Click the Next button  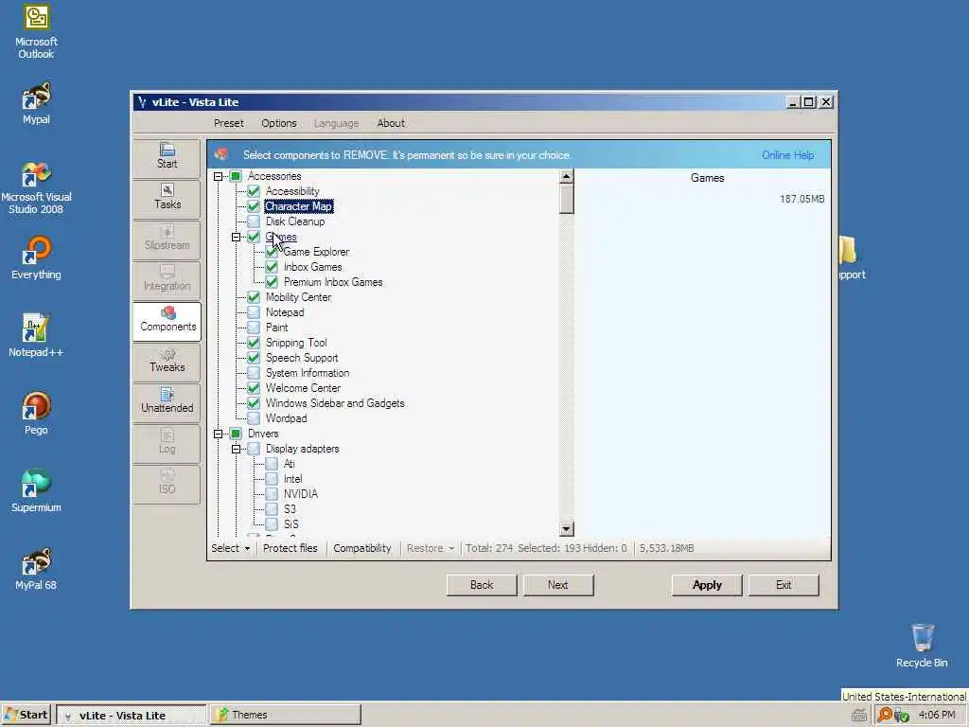pyautogui.click(x=558, y=585)
